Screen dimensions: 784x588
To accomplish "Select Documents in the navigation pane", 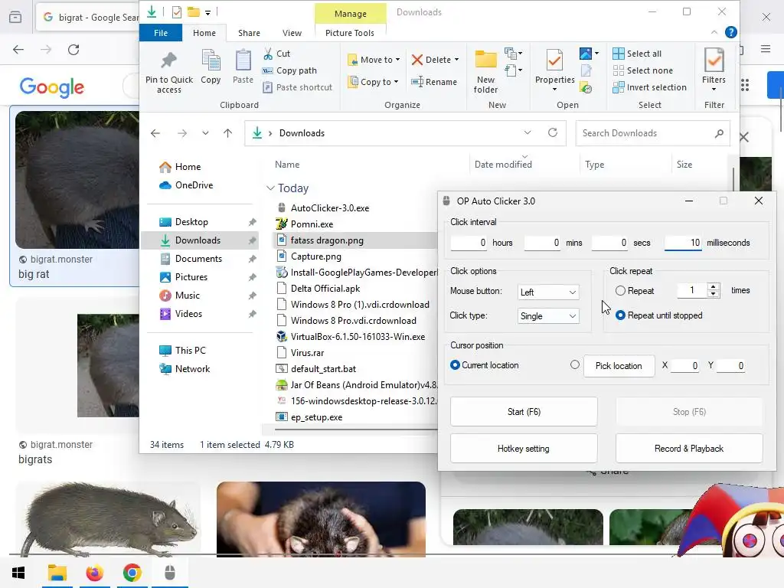I will pyautogui.click(x=198, y=259).
